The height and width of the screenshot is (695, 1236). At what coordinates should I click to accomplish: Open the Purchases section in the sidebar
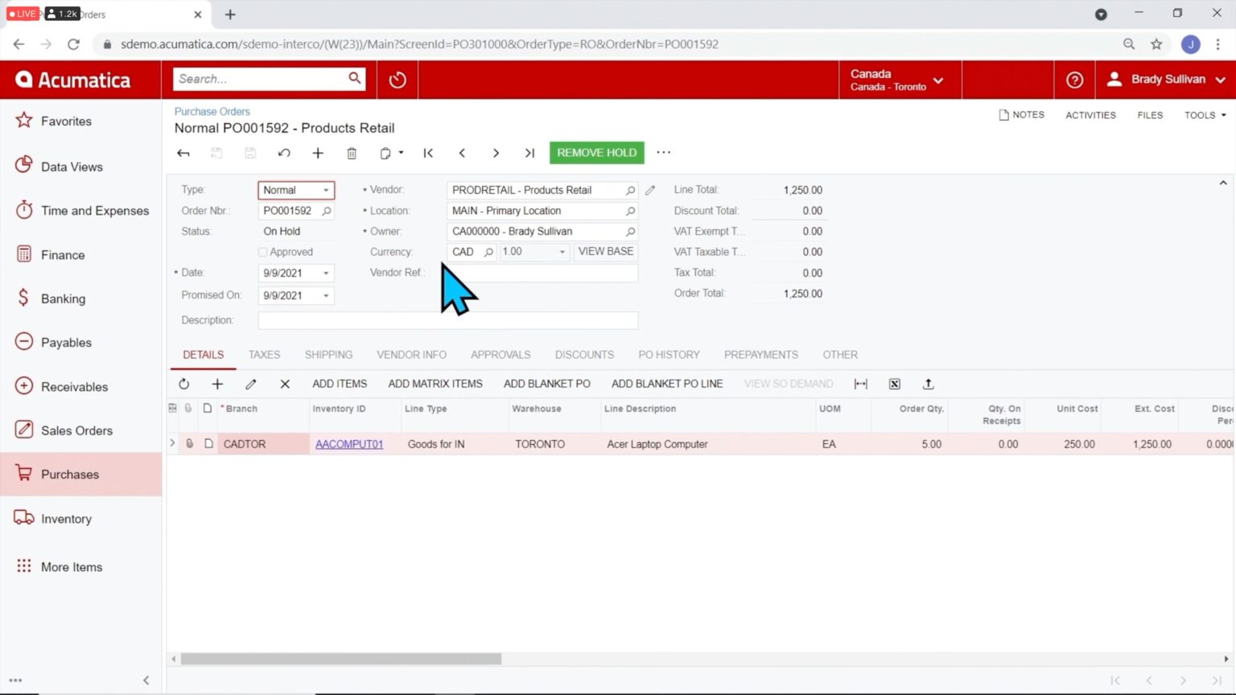pos(69,474)
